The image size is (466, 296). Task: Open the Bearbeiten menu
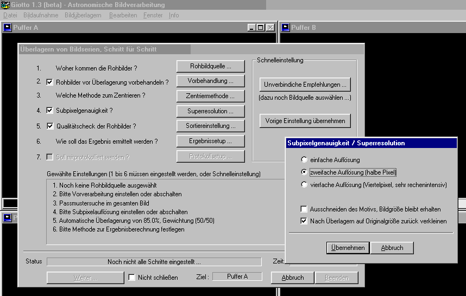click(123, 15)
